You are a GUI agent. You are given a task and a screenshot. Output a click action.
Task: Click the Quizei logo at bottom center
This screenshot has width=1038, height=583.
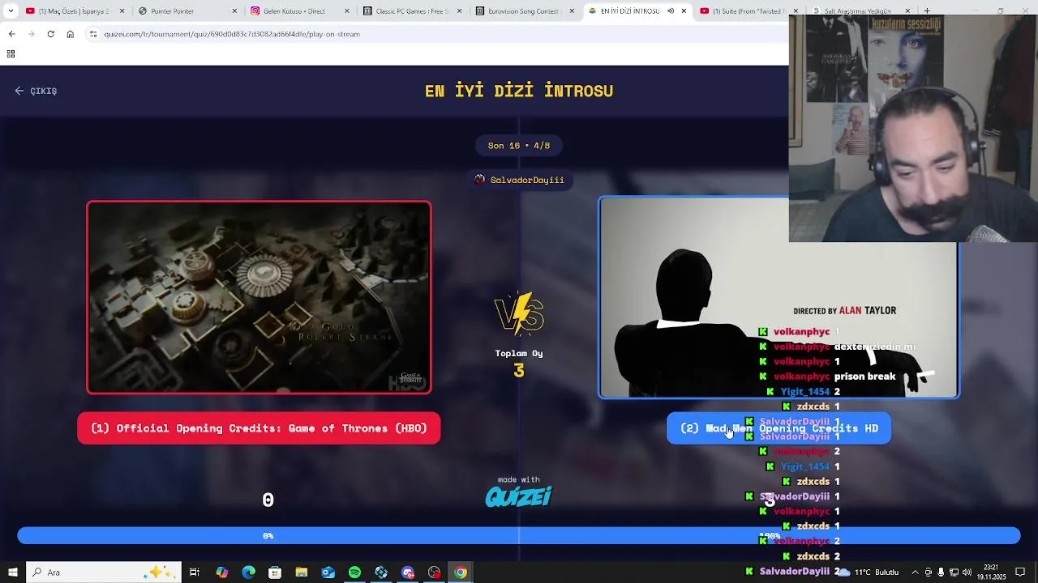tap(519, 496)
